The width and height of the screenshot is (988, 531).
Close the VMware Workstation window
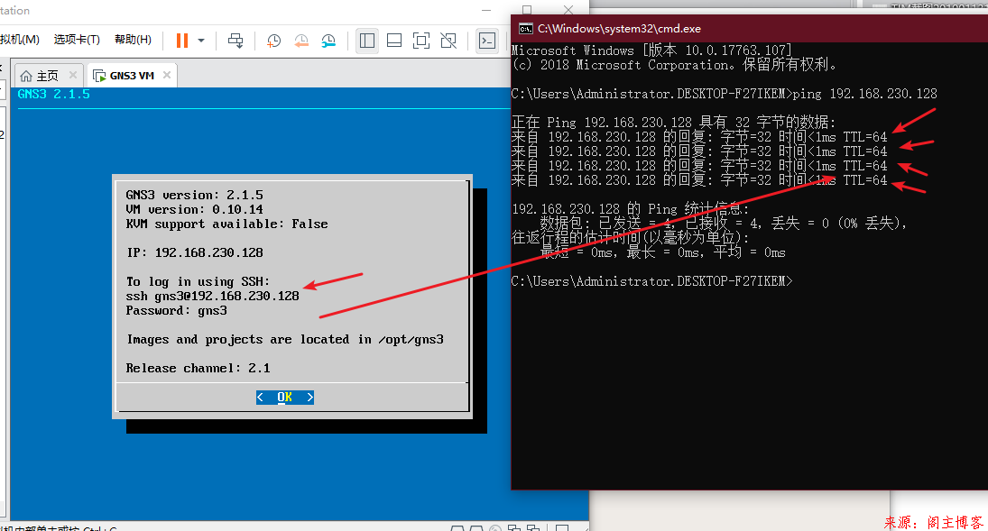(568, 9)
